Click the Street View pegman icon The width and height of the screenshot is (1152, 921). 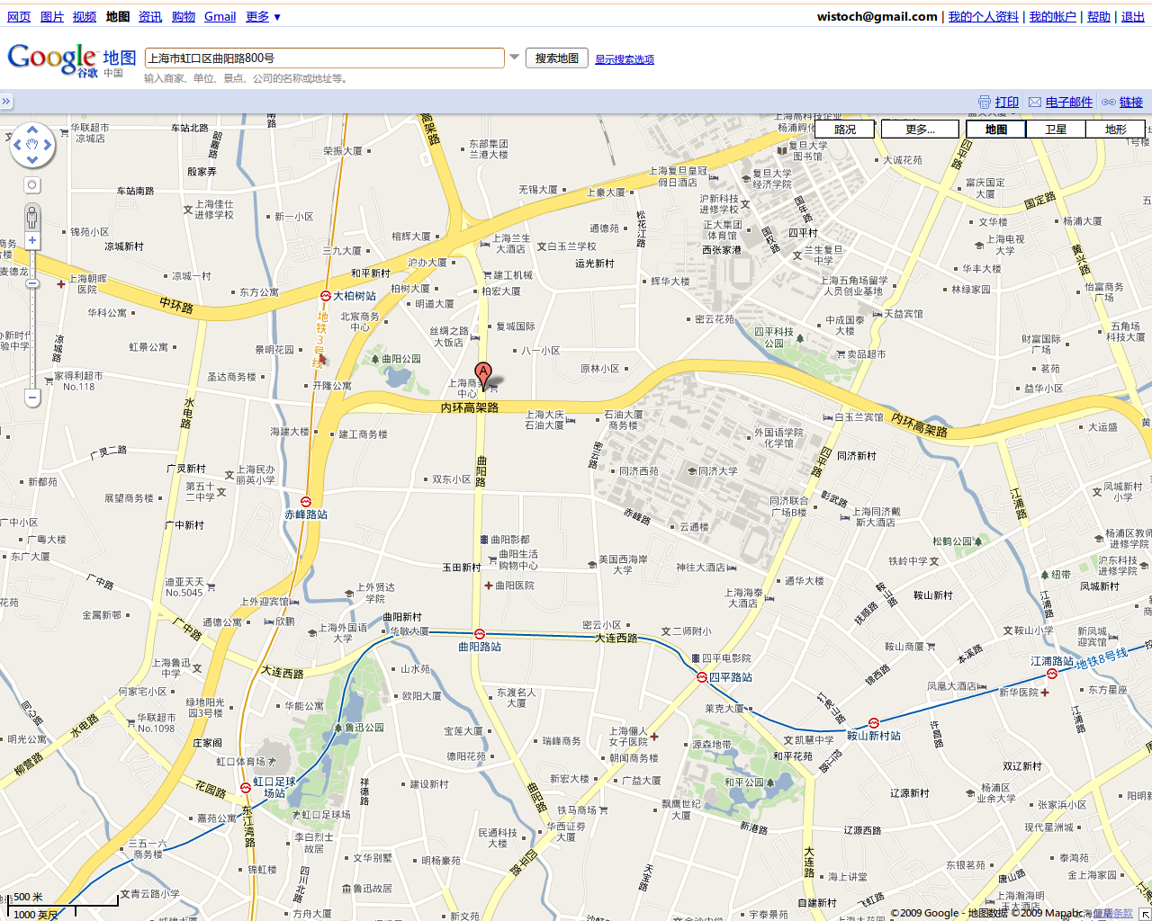tap(32, 217)
